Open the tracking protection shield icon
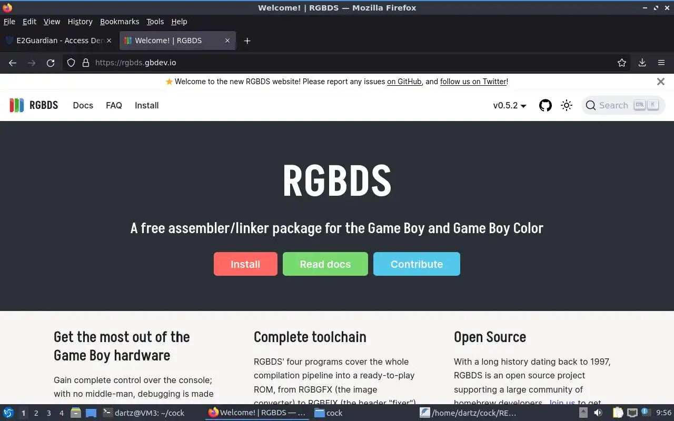Image resolution: width=674 pixels, height=421 pixels. (71, 63)
